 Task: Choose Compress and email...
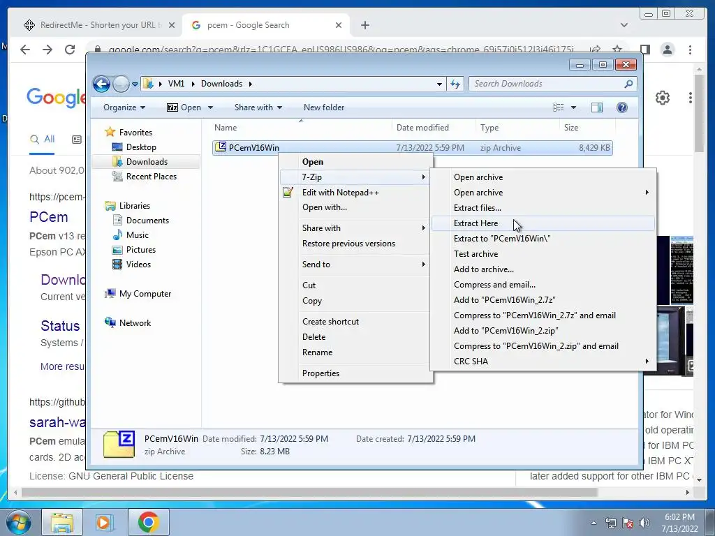(x=543, y=285)
